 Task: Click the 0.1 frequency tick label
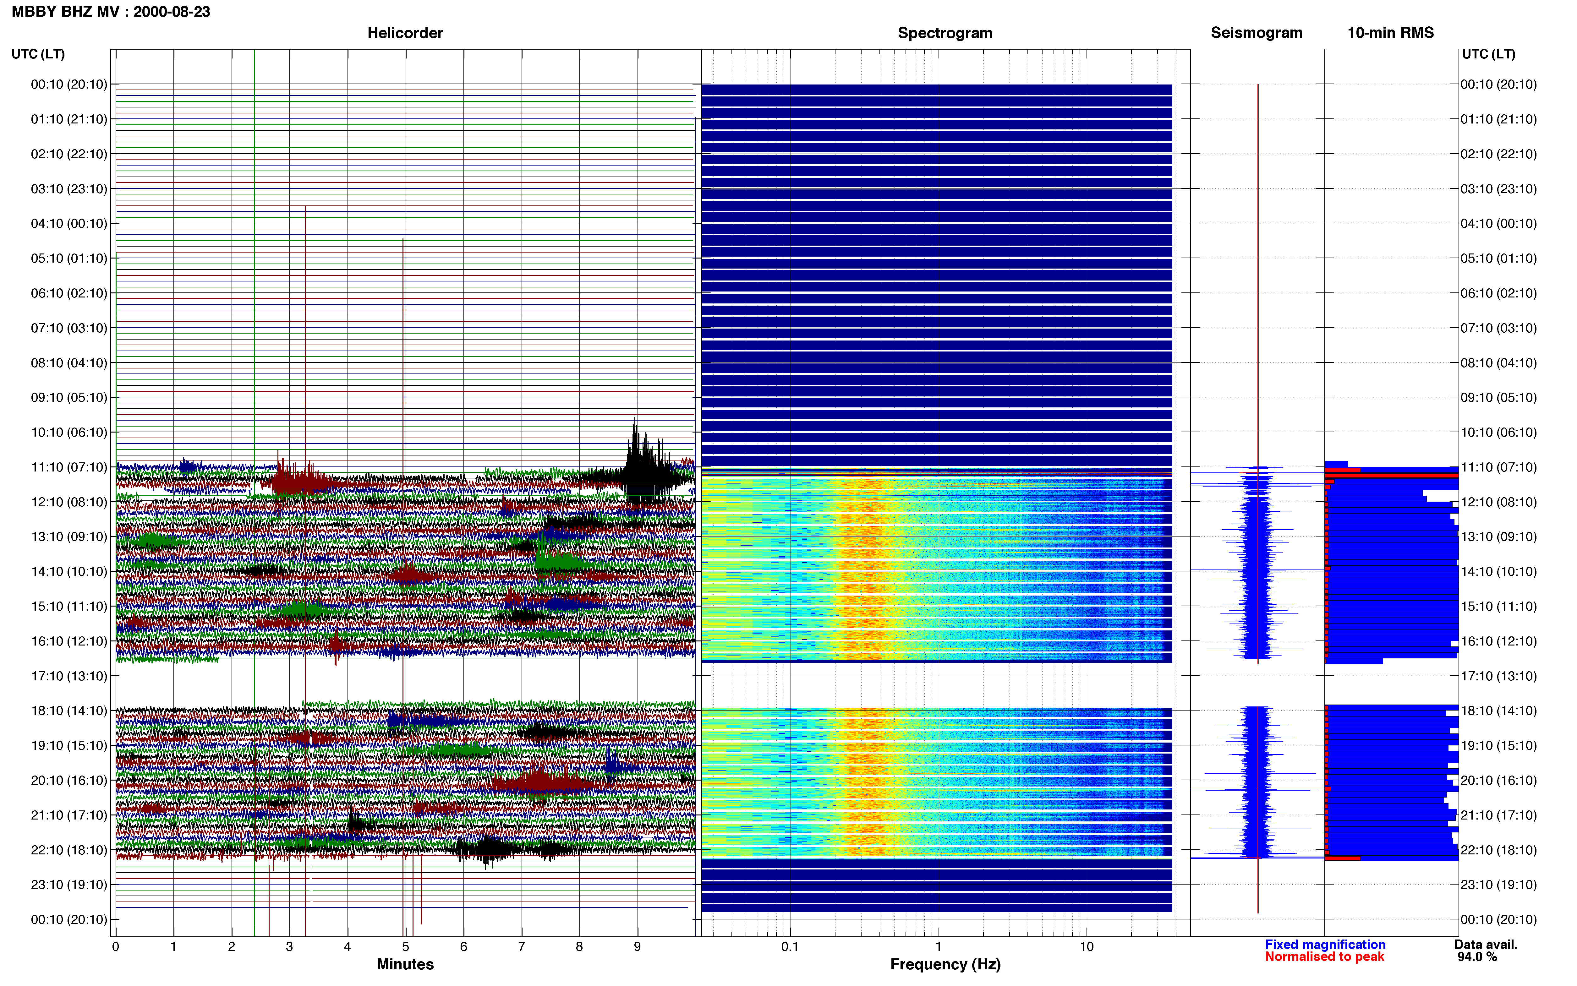(x=790, y=947)
